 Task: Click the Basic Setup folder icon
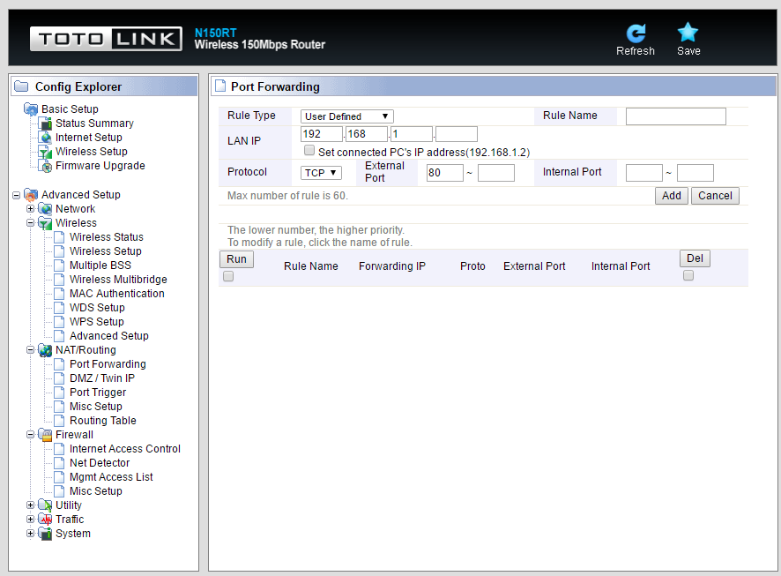31,109
